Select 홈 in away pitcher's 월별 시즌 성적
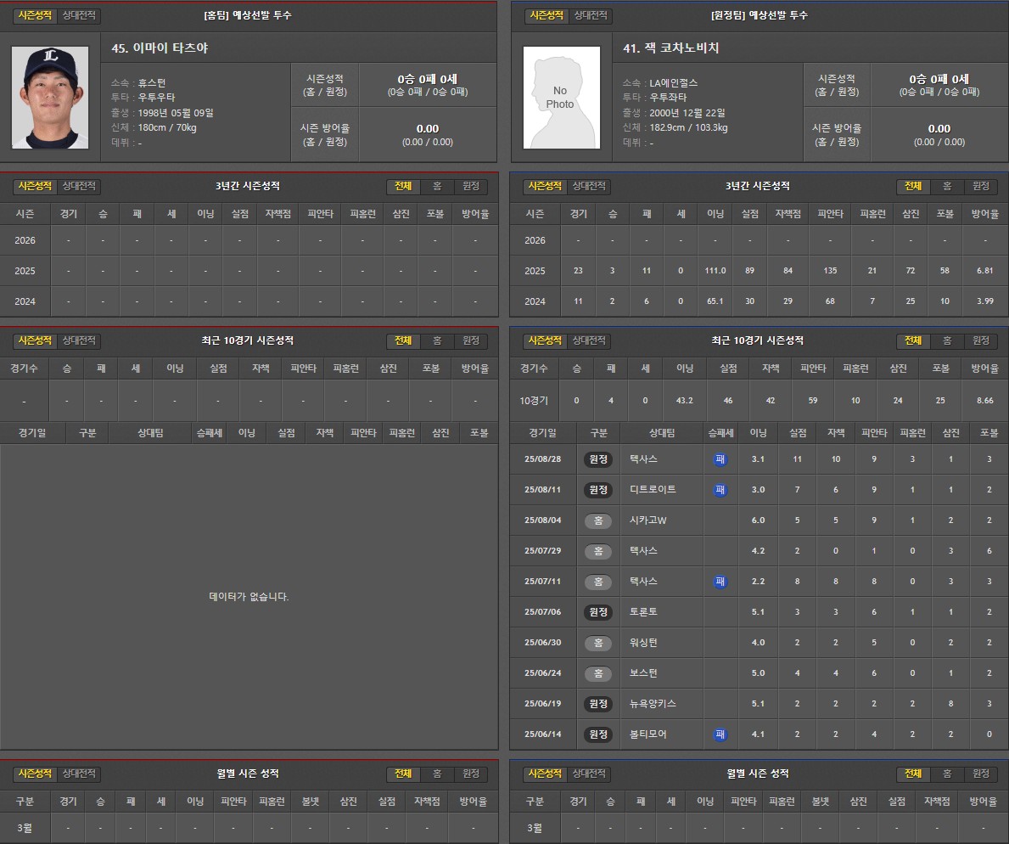 [x=946, y=774]
